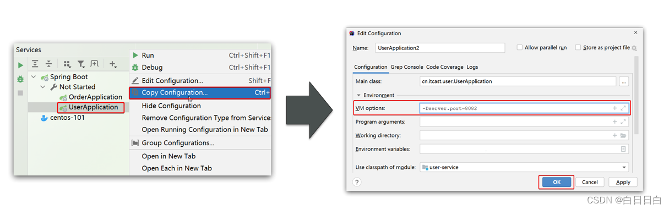
Task: Click the Stop square icon in Services sidebar
Action: [21, 93]
